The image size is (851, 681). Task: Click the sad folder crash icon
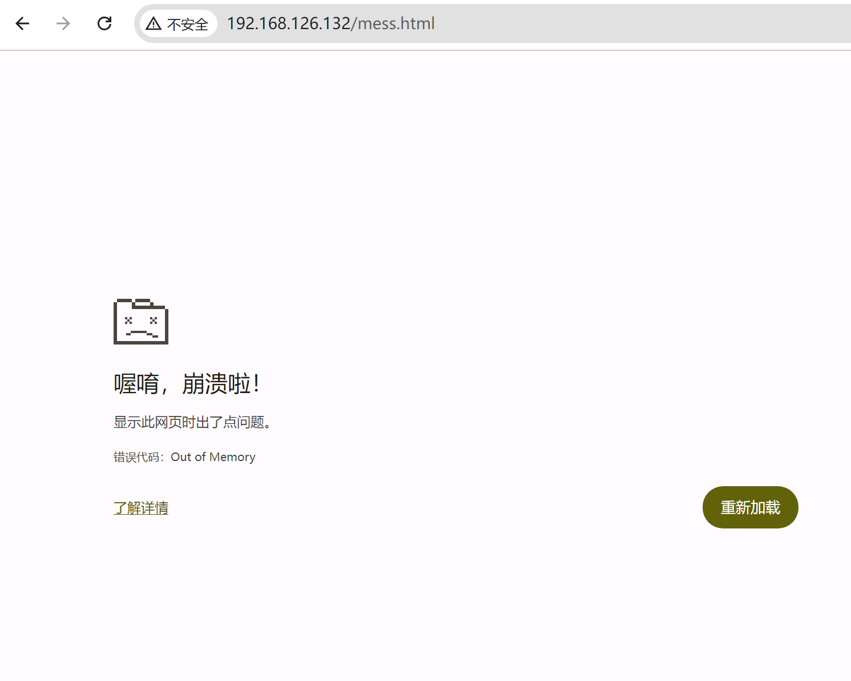[141, 322]
